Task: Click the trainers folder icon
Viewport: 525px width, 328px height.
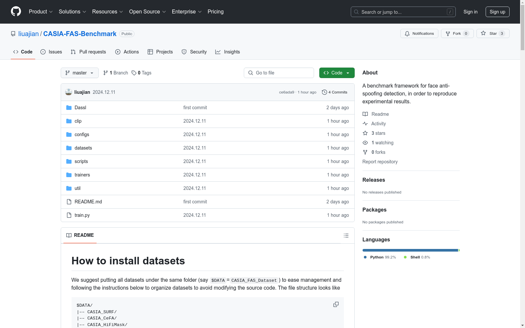Action: coord(69,175)
